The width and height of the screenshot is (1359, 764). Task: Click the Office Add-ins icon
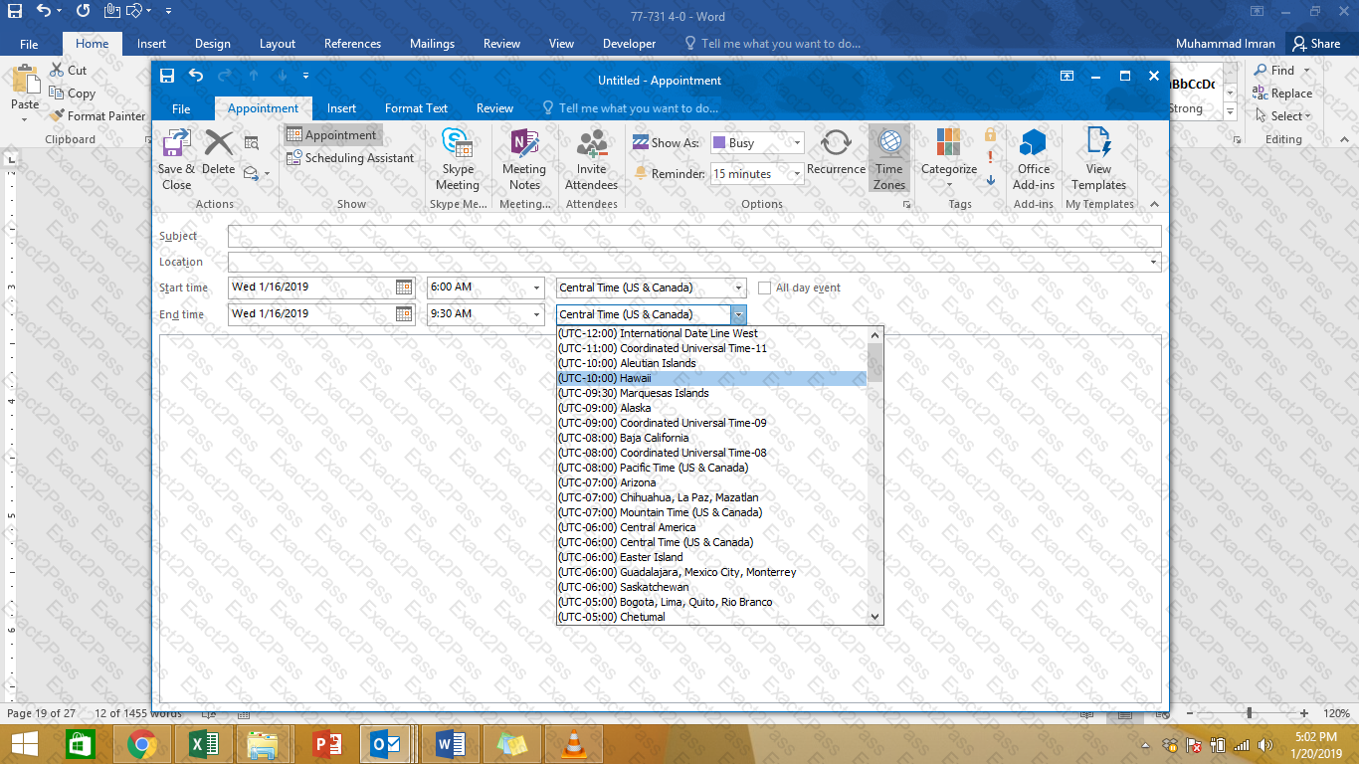coord(1034,159)
